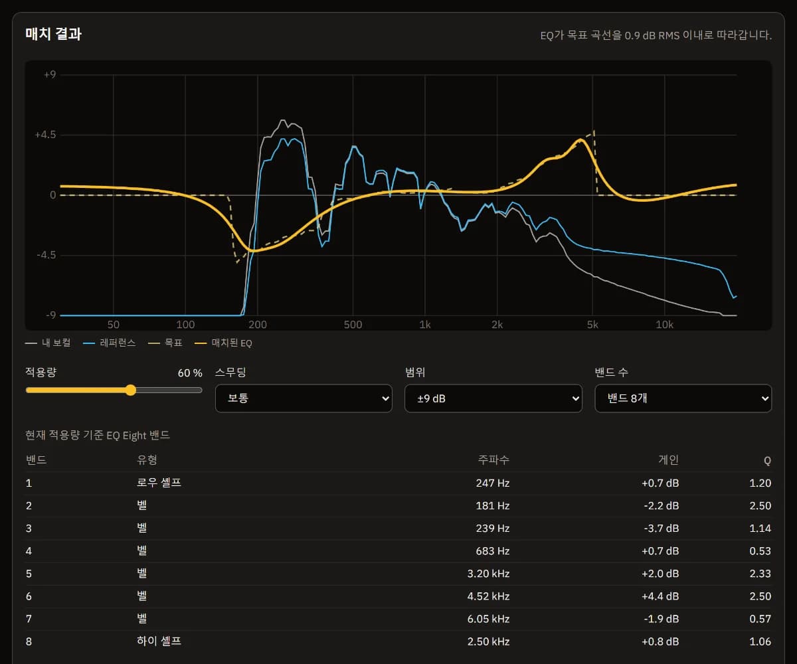This screenshot has width=797, height=664.
Task: Click the 3.20 kHz frequency cell
Action: tap(489, 574)
